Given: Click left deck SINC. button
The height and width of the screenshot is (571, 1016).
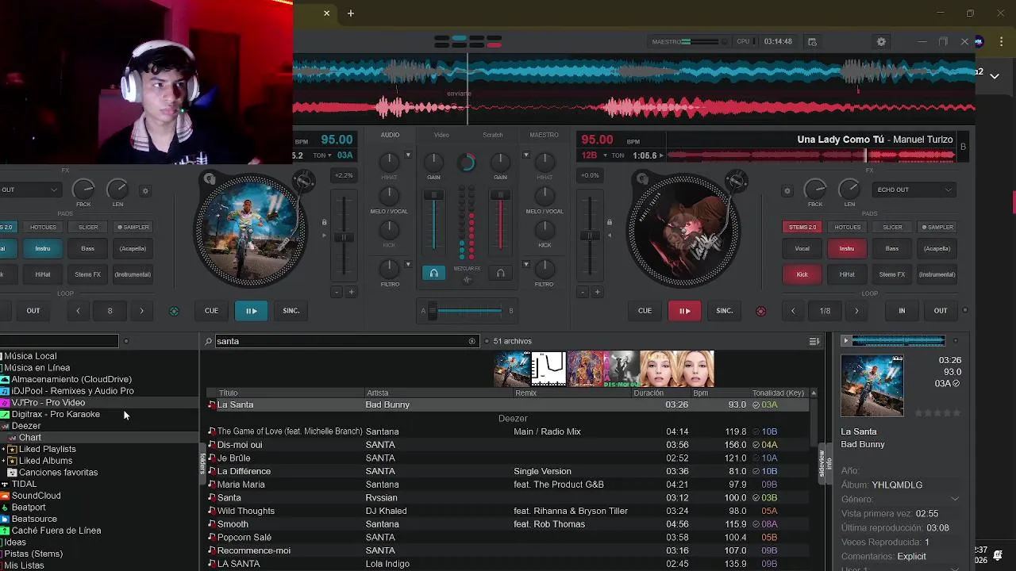Looking at the screenshot, I should click(x=291, y=311).
